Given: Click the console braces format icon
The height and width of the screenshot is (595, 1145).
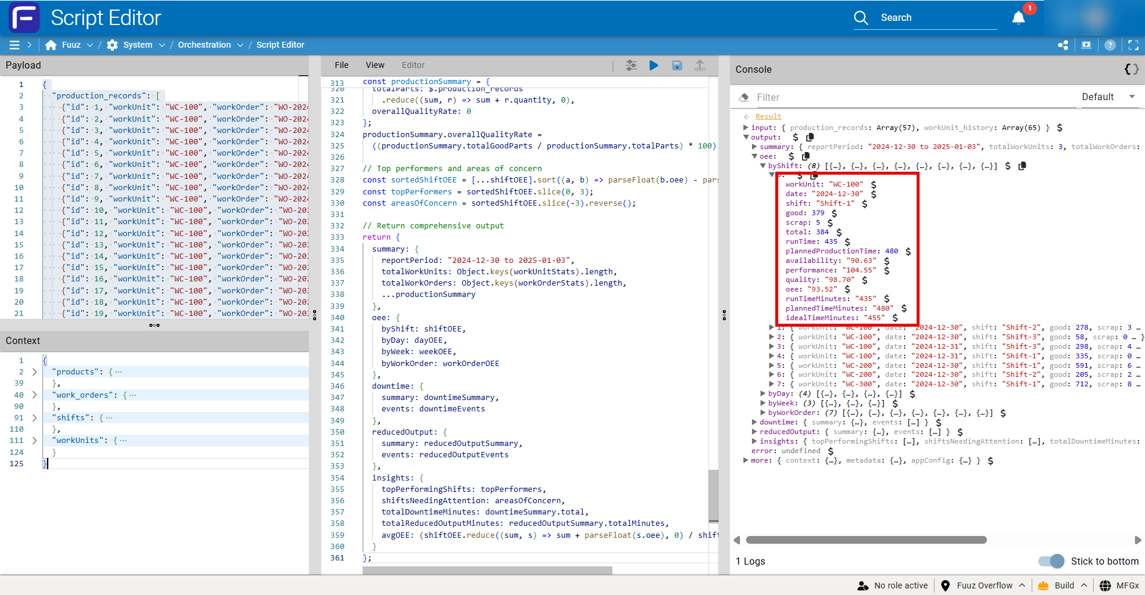Looking at the screenshot, I should pyautogui.click(x=1131, y=69).
